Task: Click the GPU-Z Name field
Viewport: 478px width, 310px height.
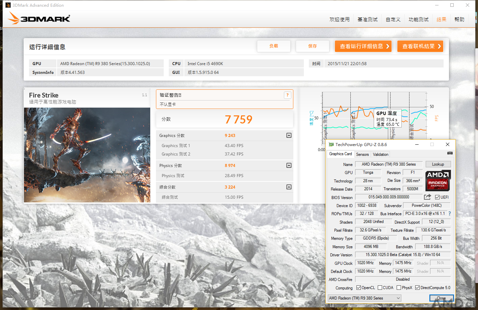Action: (x=389, y=164)
